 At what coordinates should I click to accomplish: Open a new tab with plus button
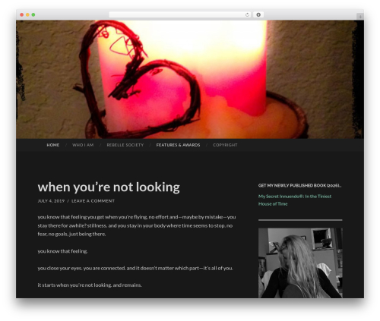tap(360, 17)
